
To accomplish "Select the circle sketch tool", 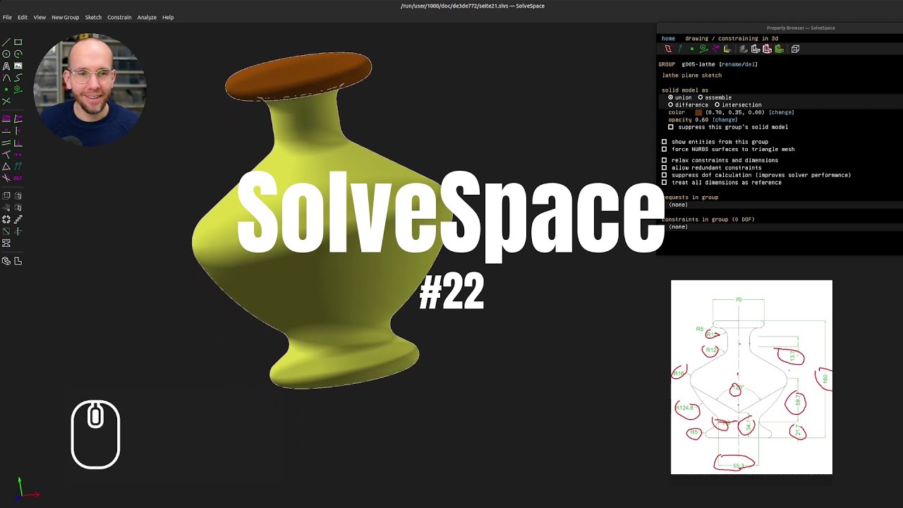I will tap(6, 54).
